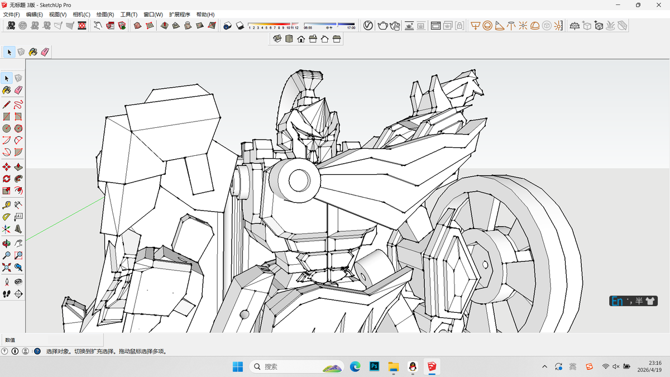The image size is (670, 377).
Task: Choose Paint Bucket in the left toolbox
Action: click(x=7, y=90)
